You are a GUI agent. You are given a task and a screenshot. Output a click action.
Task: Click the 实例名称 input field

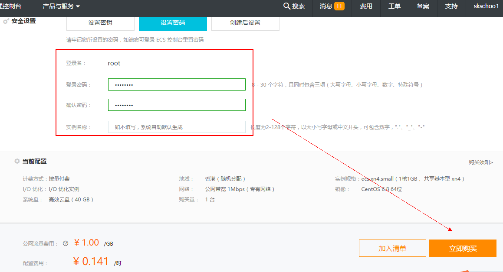click(177, 127)
